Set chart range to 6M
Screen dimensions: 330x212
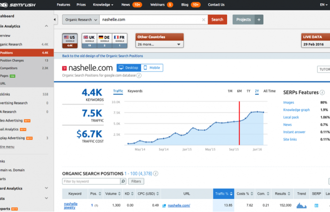[x=239, y=91]
